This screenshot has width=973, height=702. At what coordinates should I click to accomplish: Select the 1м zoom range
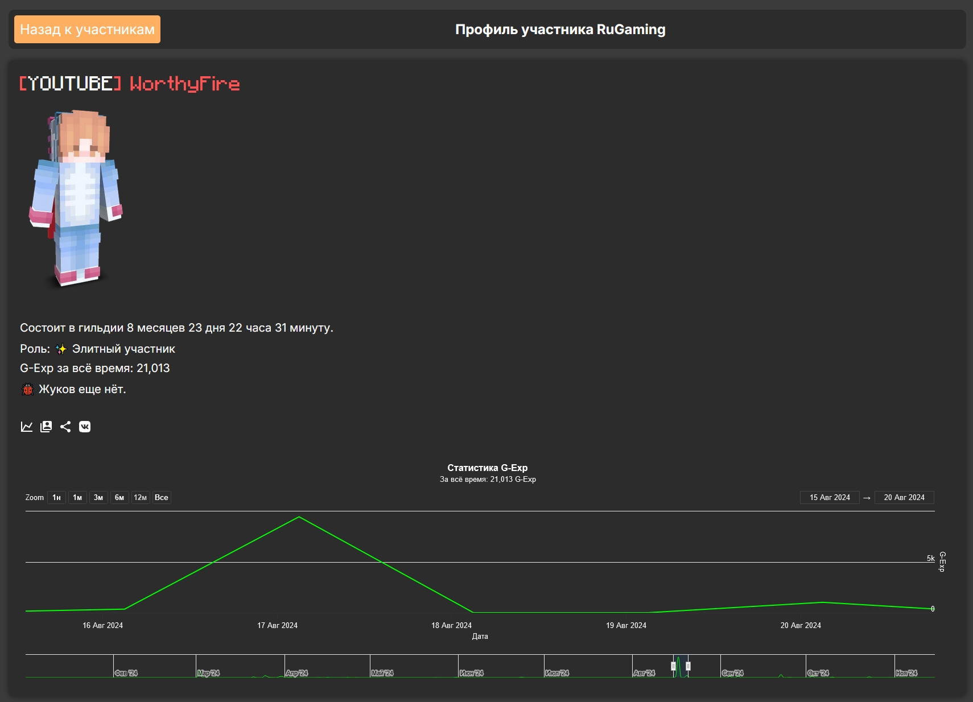[x=77, y=498]
